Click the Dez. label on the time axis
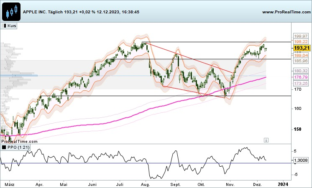The image size is (312, 188). [258, 184]
